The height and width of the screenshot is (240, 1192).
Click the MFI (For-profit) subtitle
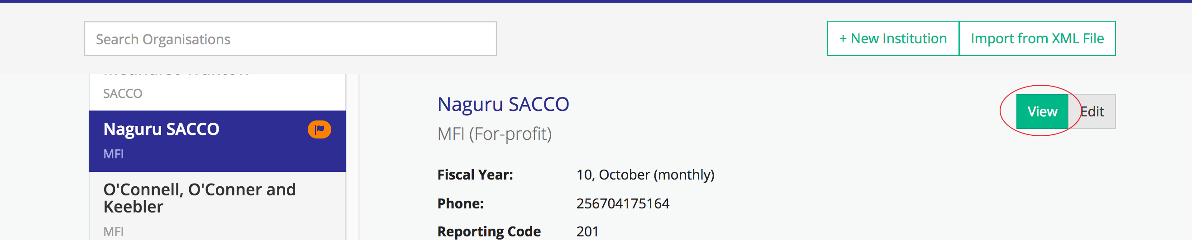(x=494, y=134)
